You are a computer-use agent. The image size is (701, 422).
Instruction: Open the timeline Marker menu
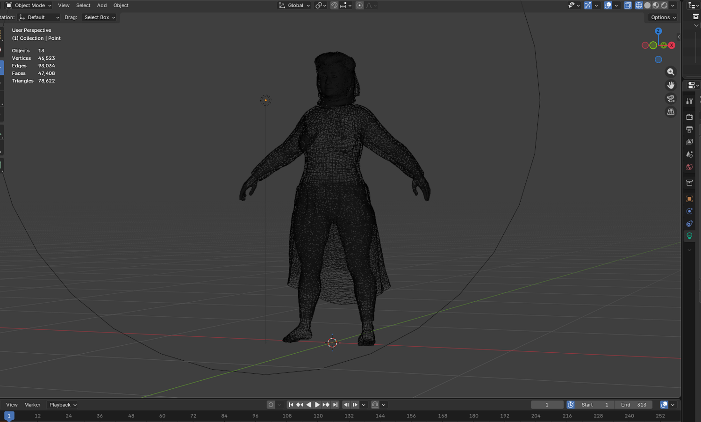click(32, 405)
